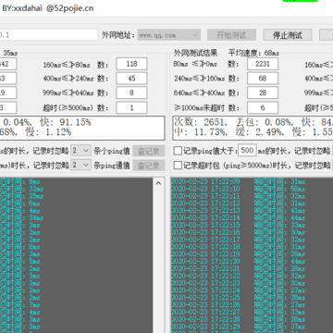Click the 超时 count field showing 1
The width and height of the screenshot is (333, 333).
click(x=131, y=108)
